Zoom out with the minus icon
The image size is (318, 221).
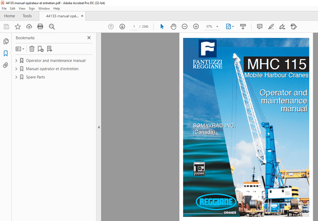pyautogui.click(x=185, y=27)
